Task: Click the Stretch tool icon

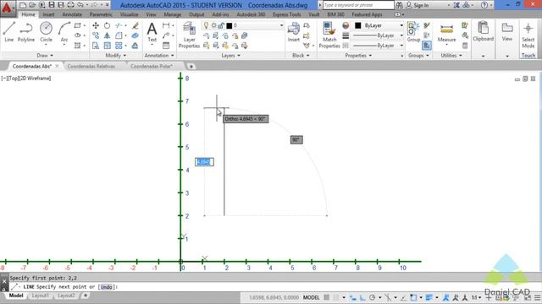Action: tap(96, 46)
